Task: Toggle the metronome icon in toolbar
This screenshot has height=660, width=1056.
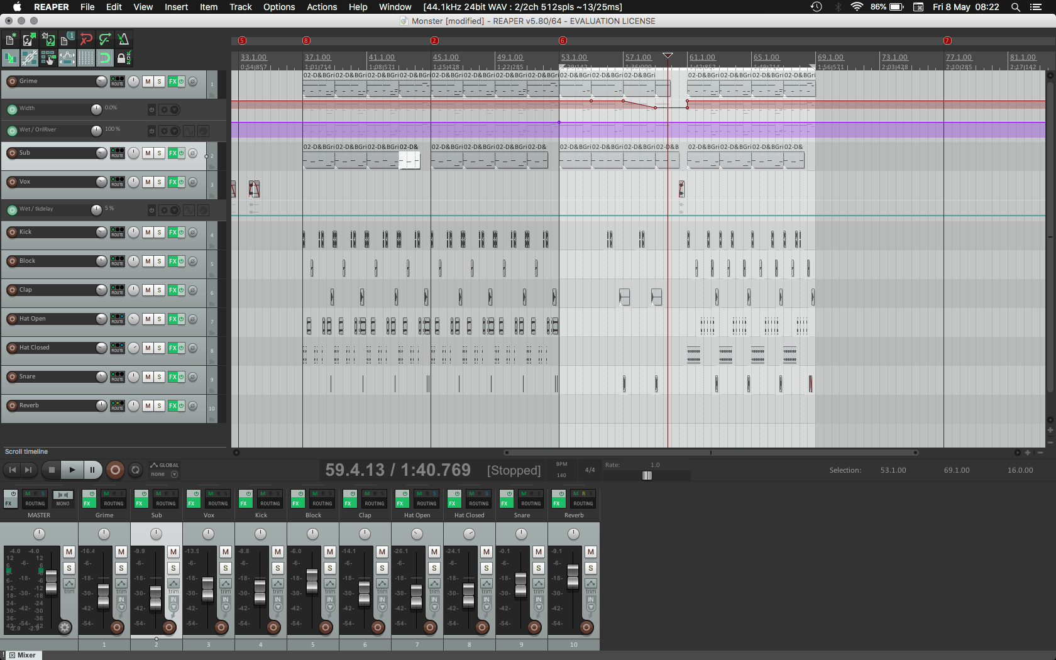Action: pyautogui.click(x=124, y=40)
